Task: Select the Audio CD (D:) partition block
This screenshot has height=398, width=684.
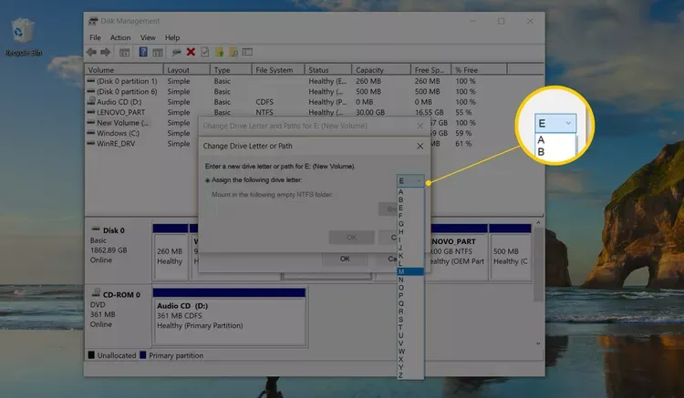Action: (x=230, y=316)
